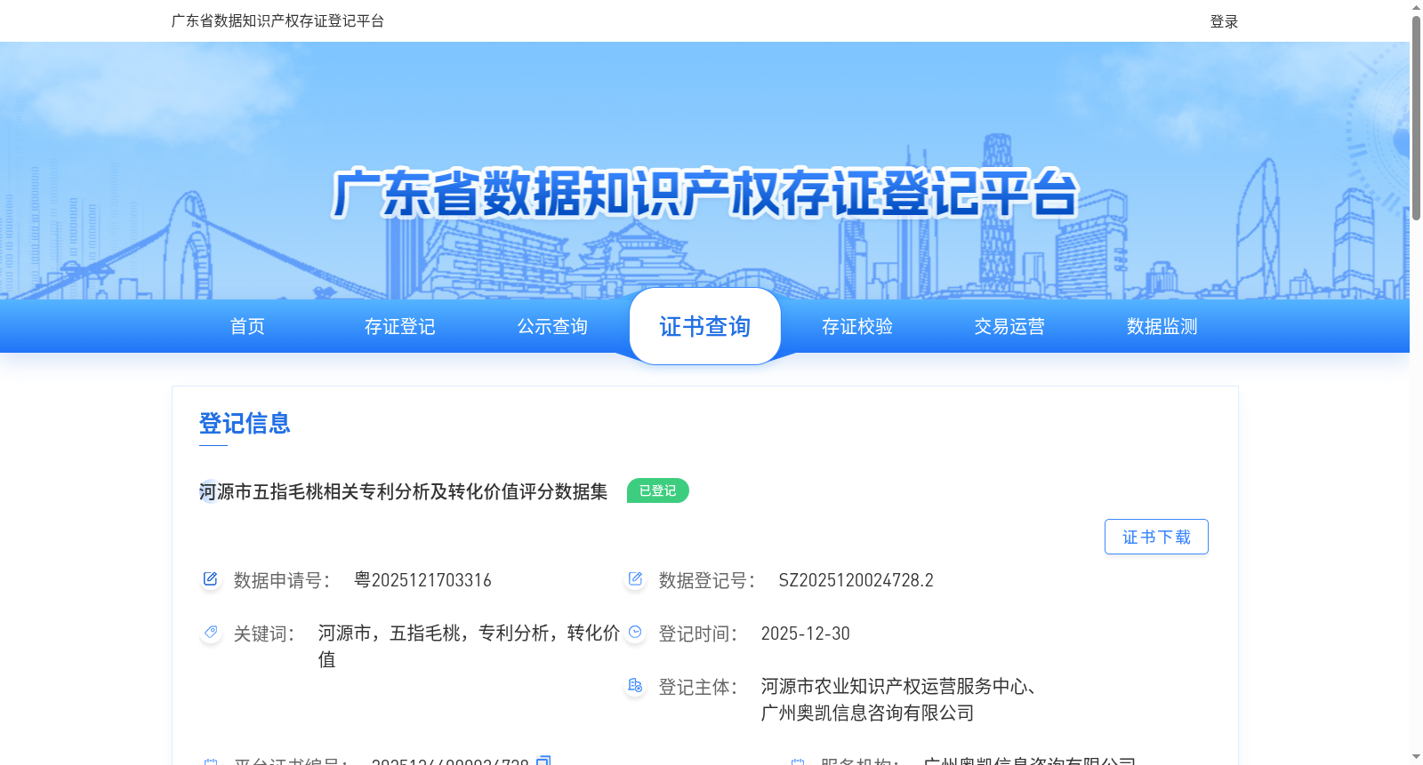
Task: Open the 存证登记 navigation tab
Action: coord(400,326)
